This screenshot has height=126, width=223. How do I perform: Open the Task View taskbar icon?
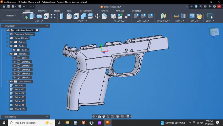tap(59, 123)
